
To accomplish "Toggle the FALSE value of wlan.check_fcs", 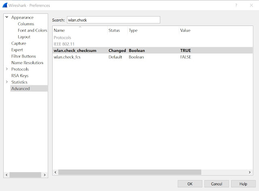I will click(x=186, y=57).
